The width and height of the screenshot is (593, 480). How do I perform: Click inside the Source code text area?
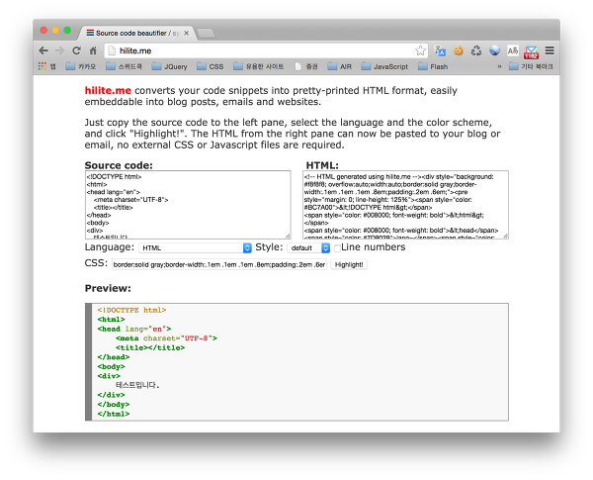(188, 205)
